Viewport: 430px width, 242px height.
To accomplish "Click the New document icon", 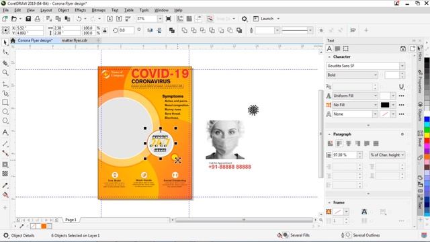I will [x=5, y=19].
